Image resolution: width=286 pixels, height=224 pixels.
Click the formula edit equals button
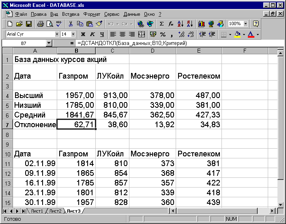pyautogui.click(x=72, y=43)
